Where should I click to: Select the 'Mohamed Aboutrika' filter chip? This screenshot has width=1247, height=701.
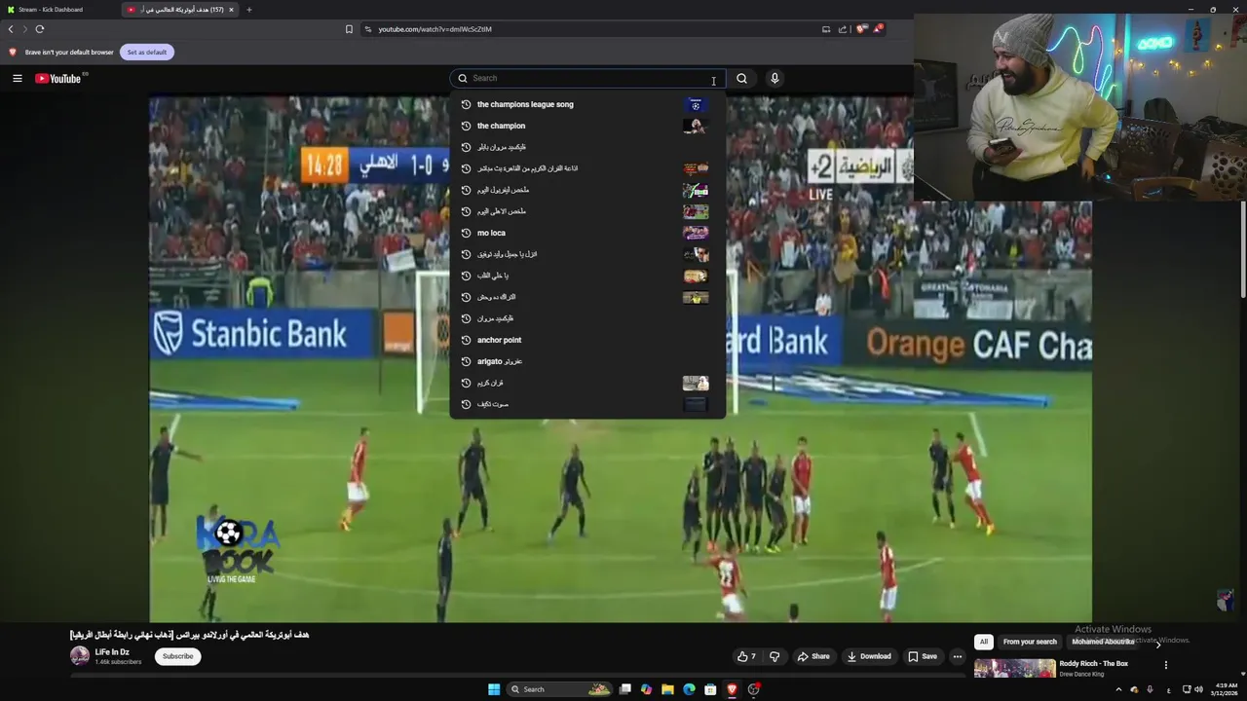[x=1103, y=642]
